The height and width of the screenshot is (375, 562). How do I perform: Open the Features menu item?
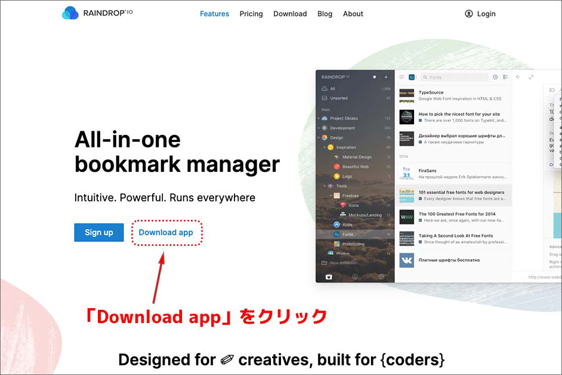[214, 14]
